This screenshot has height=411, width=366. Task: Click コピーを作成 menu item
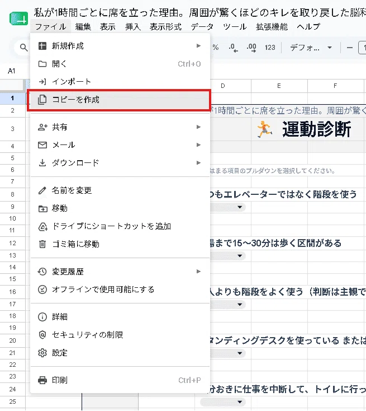tap(119, 100)
